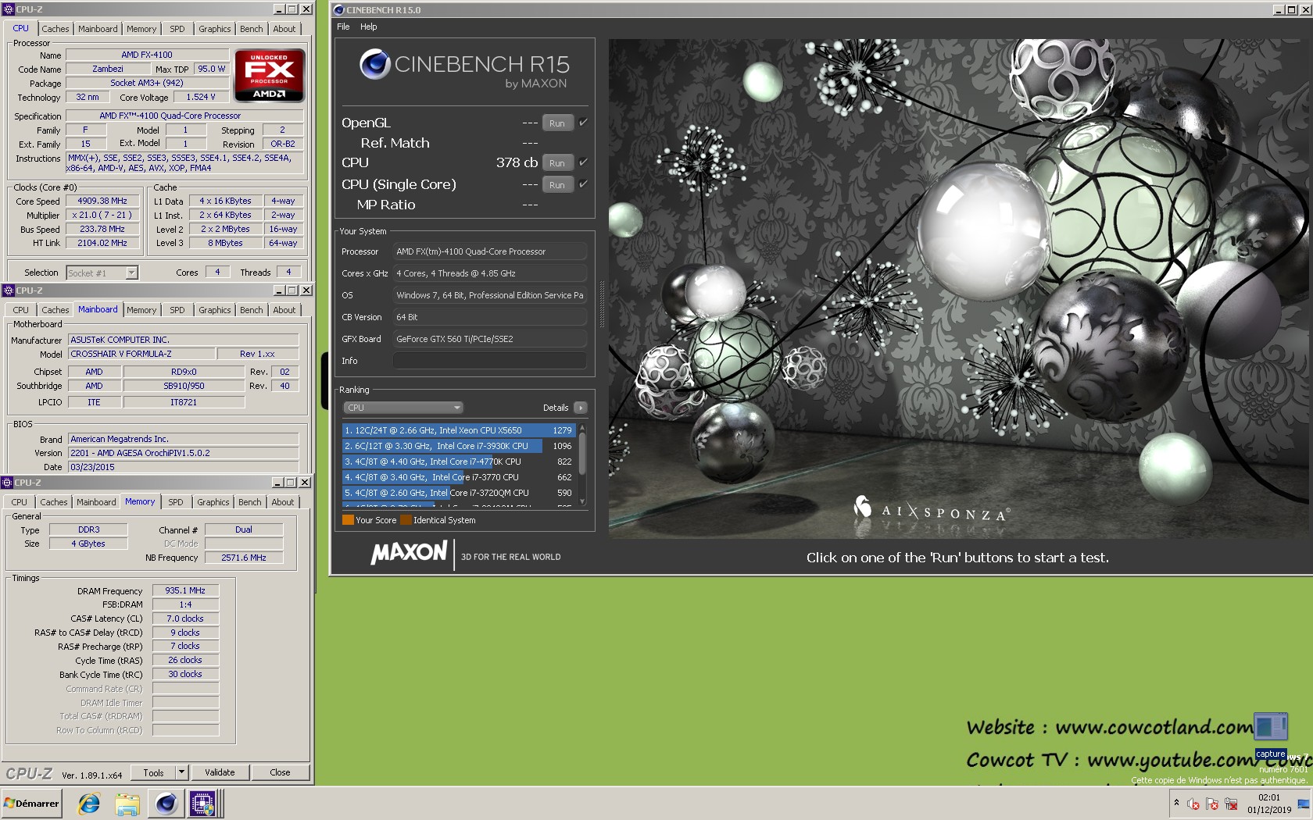Select ranking row Intel Core i7-3720QM
Image resolution: width=1313 pixels, height=820 pixels.
[458, 493]
